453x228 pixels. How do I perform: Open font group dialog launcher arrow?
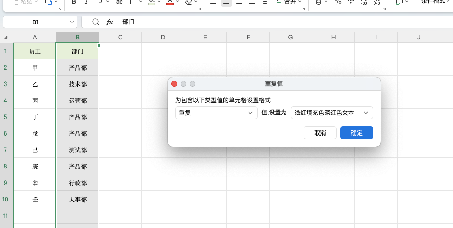tap(199, 9)
